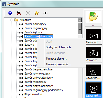
Task: Select Zawór regulacyjny podpionowy item
Action: pyautogui.click(x=44, y=90)
